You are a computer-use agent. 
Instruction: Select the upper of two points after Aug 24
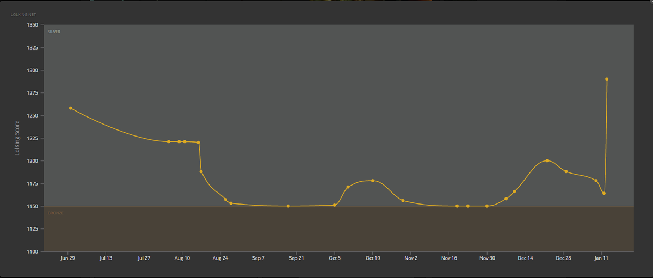click(x=226, y=200)
